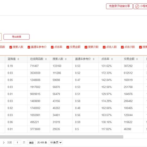Viewport: 147px width, 147px height.
Task: Select cell value 40202
Action: pos(56,108)
